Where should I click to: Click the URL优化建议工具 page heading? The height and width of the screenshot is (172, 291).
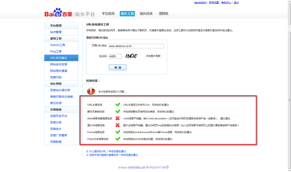98,24
